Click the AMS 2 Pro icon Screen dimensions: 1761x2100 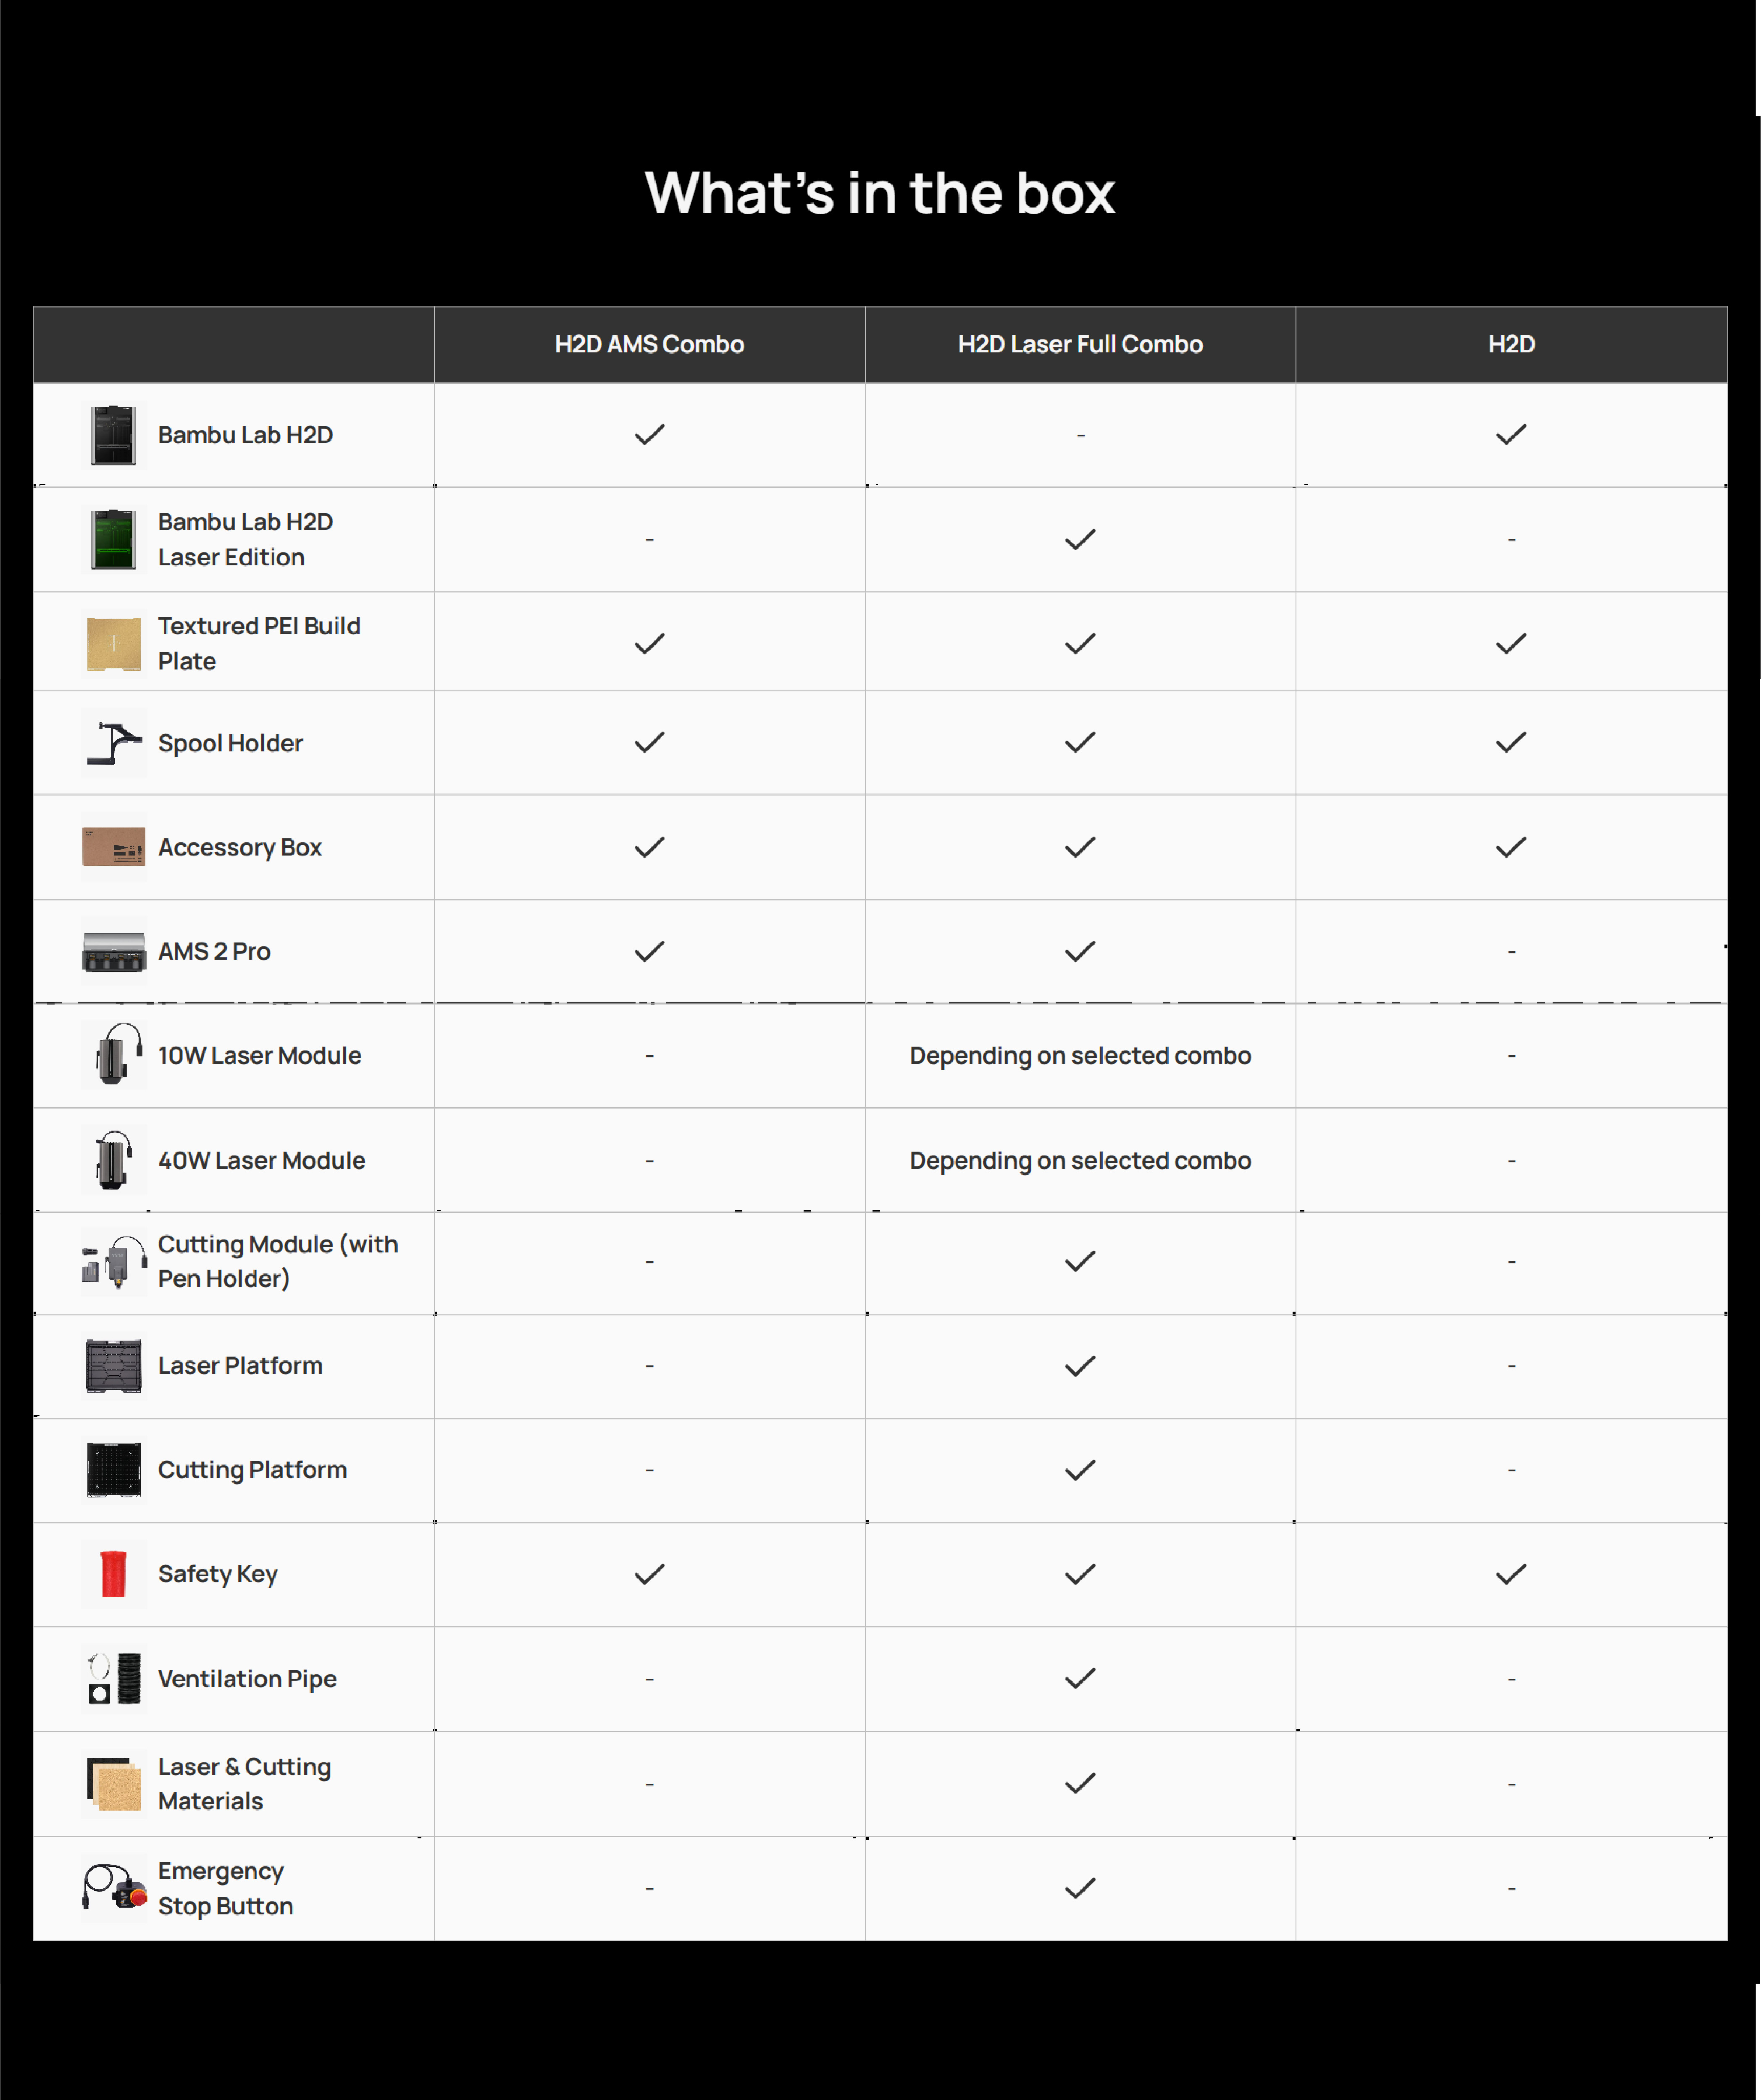pos(113,951)
